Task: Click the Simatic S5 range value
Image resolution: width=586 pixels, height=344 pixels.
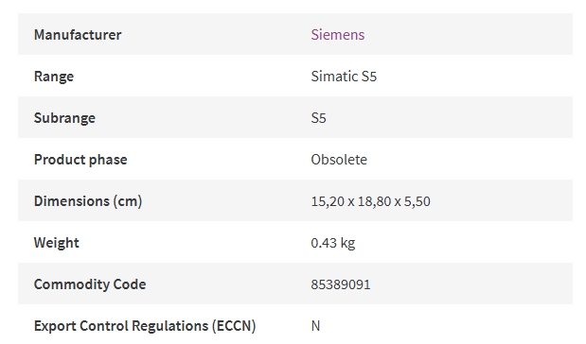Action: tap(344, 77)
